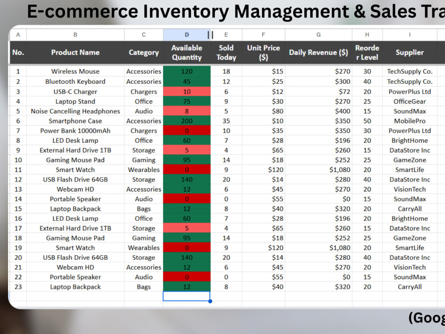Click the 'USB-C Charger' cell
Image resolution: width=445 pixels, height=334 pixels.
[x=75, y=92]
